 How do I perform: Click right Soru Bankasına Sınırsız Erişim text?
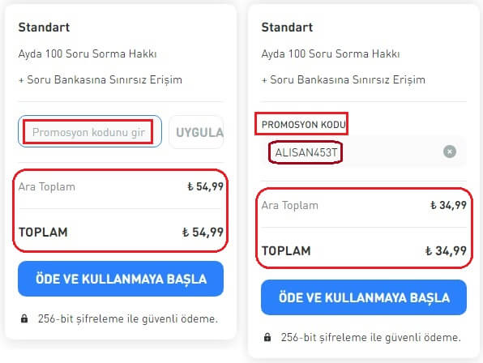pos(348,79)
